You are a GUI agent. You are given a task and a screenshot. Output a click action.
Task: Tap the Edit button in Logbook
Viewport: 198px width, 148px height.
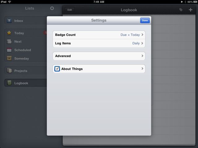pos(70,10)
